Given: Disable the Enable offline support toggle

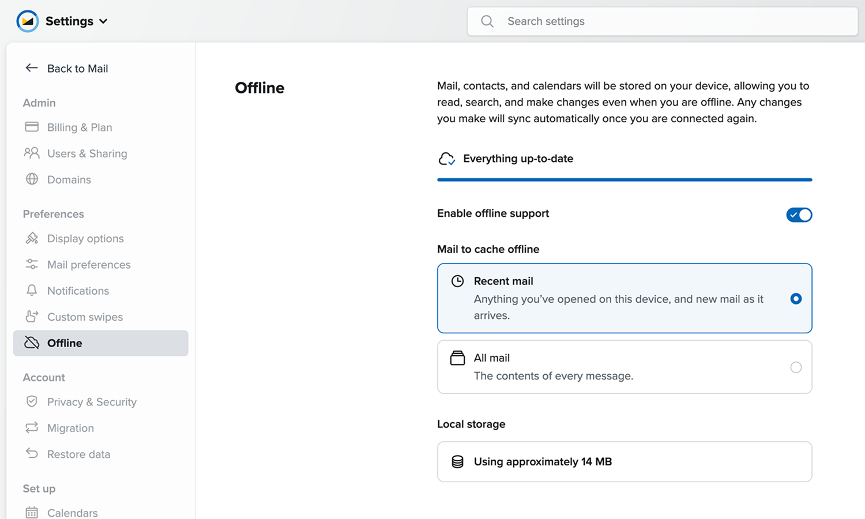Looking at the screenshot, I should [x=799, y=215].
